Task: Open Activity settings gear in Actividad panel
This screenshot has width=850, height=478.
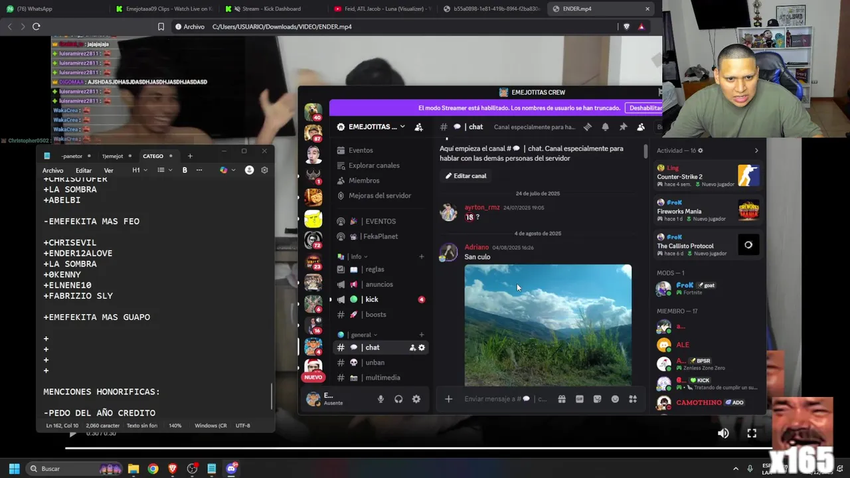Action: point(700,151)
